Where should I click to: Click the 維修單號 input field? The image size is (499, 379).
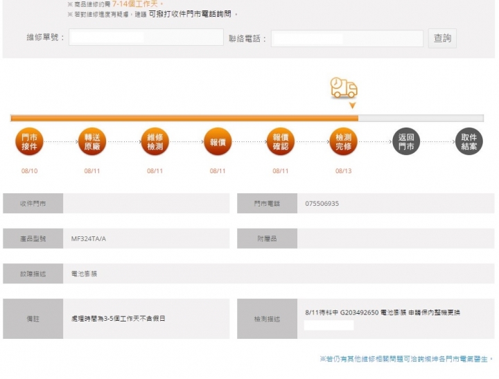tap(146, 37)
